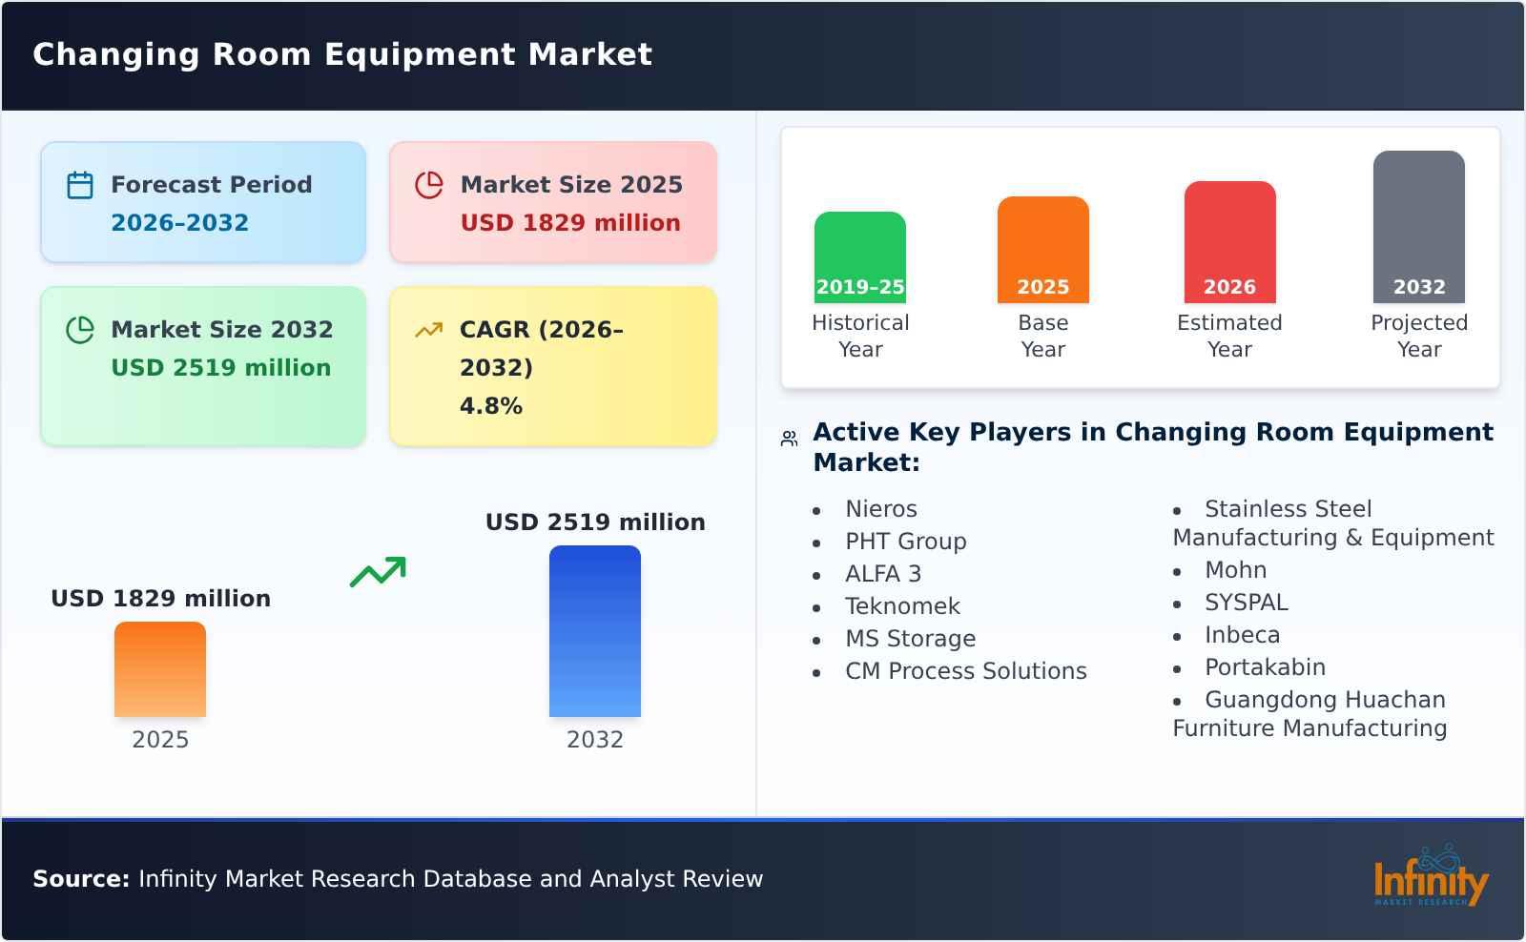Click the Source attribution text in the footer
Image resolution: width=1526 pixels, height=942 pixels.
pos(398,879)
